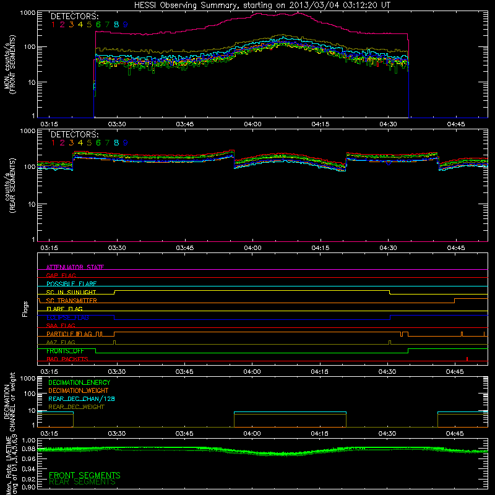Click the BAD_PACKETS flag label
Image resolution: width=495 pixels, height=495 pixels.
[x=67, y=359]
